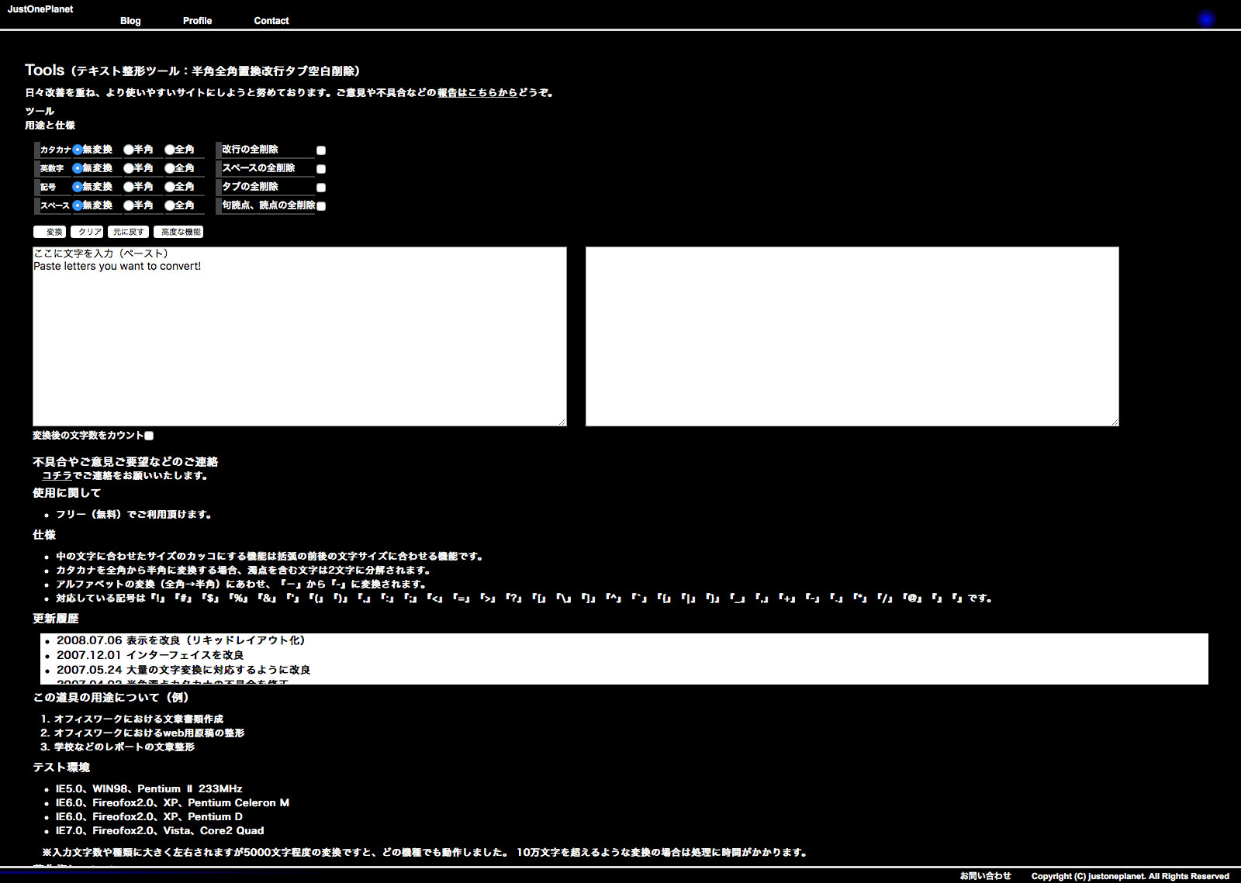This screenshot has width=1241, height=883.
Task: Toggle 句読点、読点の全削除 checkbox
Action: (321, 206)
